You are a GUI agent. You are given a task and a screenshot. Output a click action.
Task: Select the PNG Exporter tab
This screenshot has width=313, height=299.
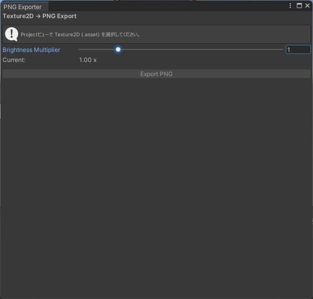[23, 7]
